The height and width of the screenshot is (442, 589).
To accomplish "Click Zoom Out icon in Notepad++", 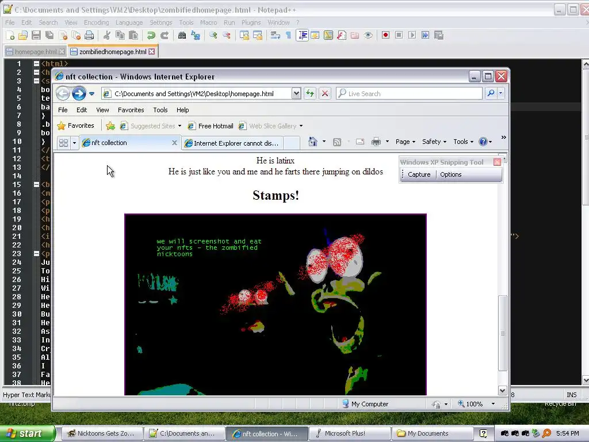I will click(227, 35).
